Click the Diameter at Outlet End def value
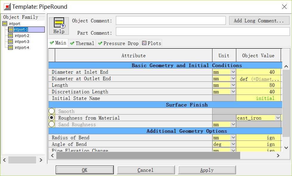This screenshot has width=292, height=176. [x=259, y=78]
